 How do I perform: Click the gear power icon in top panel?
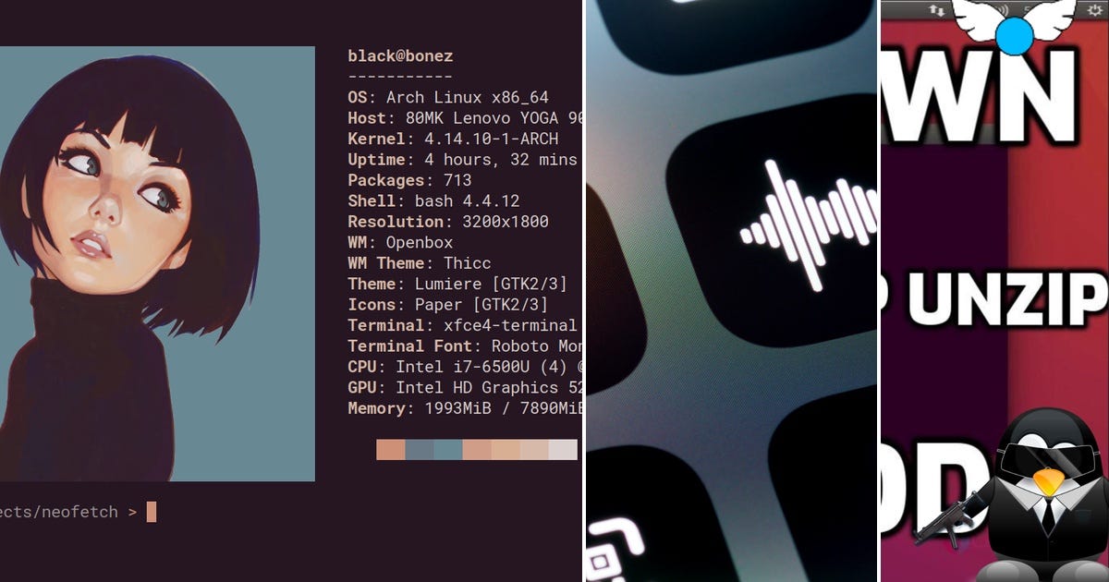coord(1095,9)
